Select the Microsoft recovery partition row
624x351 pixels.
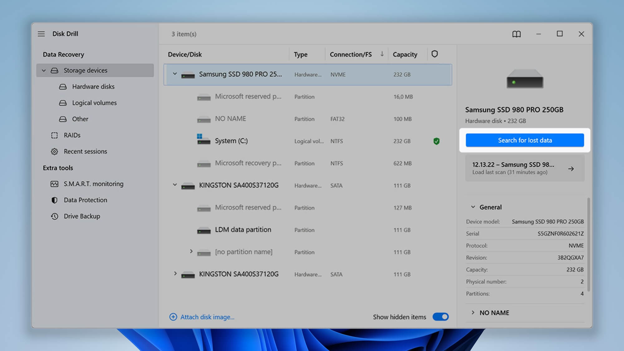308,163
